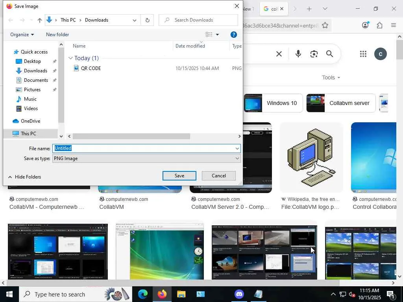This screenshot has height=302, width=403.
Task: Click This PC in the address bar
Action: [68, 20]
